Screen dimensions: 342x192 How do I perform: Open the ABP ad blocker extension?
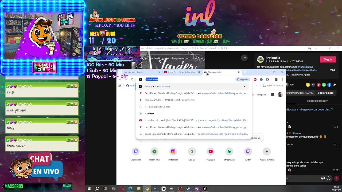click(255, 79)
